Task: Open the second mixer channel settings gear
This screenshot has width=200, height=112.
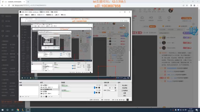Action: click(99, 93)
